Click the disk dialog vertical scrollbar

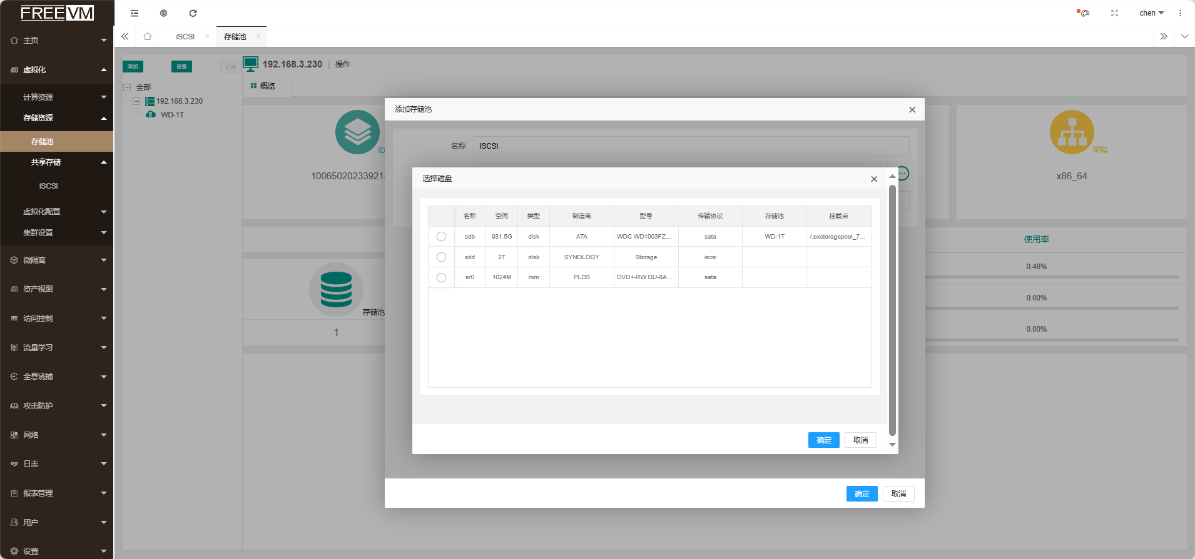point(892,310)
